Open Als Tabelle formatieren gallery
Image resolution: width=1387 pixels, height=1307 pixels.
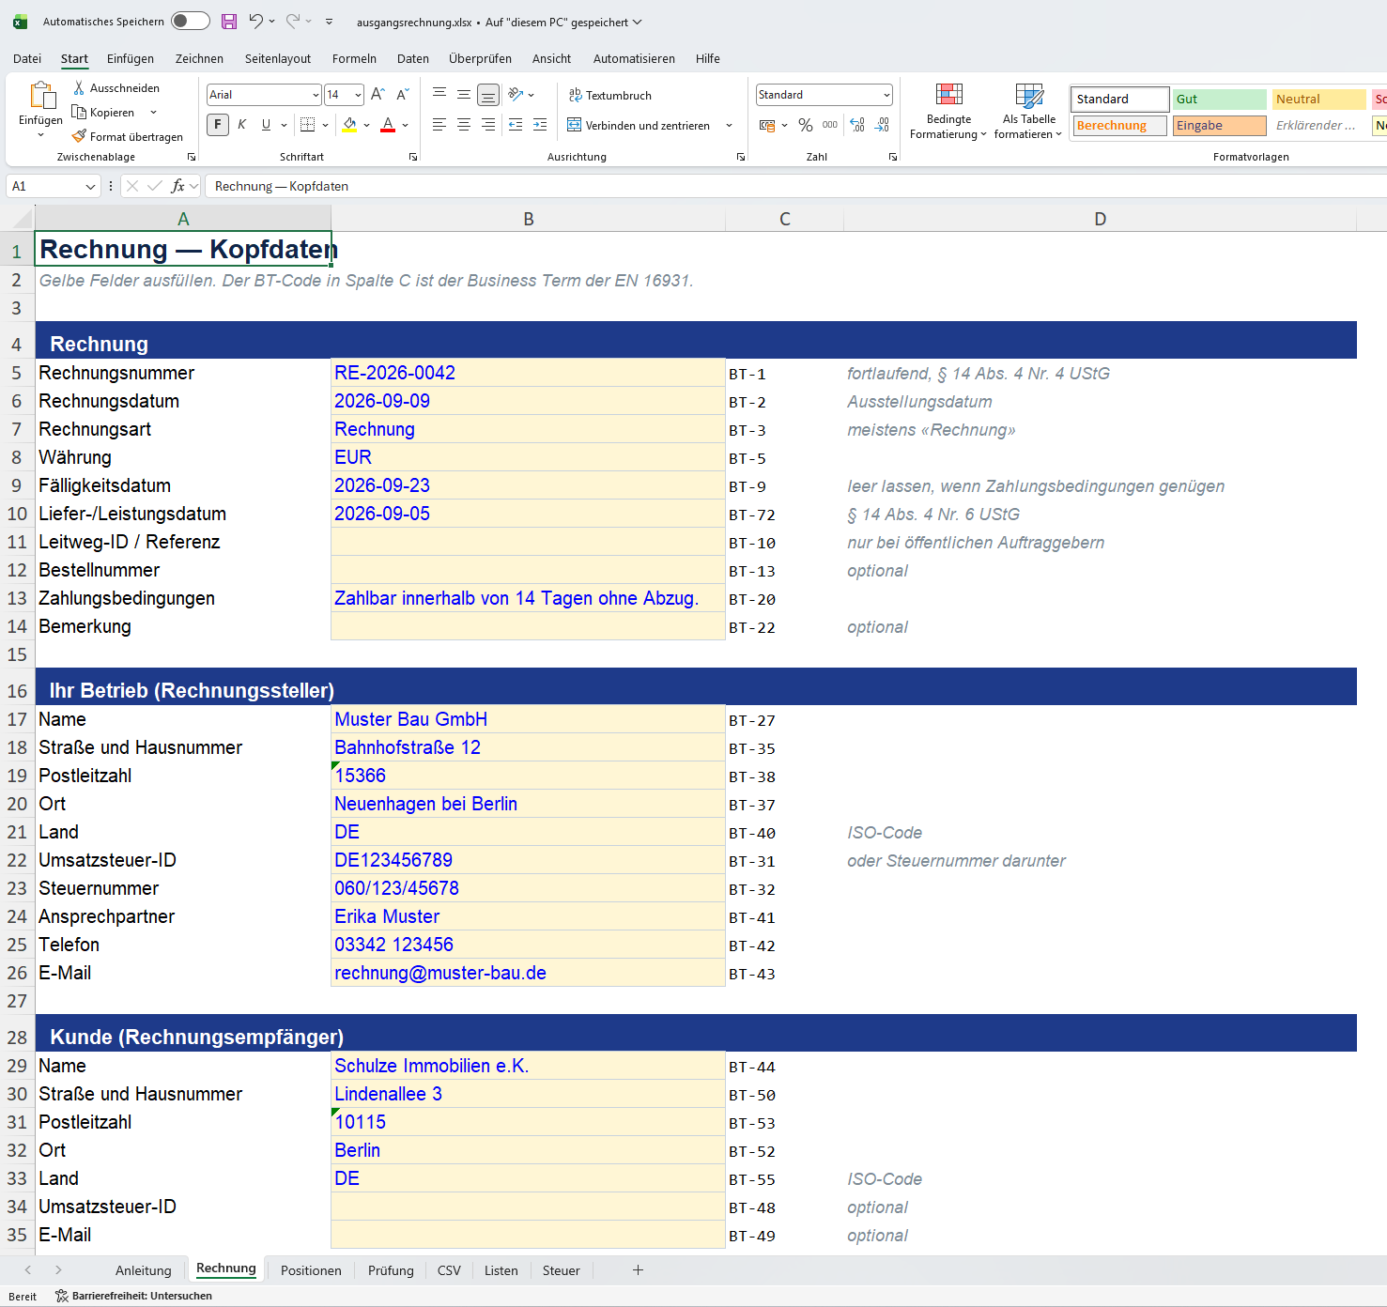[1028, 112]
